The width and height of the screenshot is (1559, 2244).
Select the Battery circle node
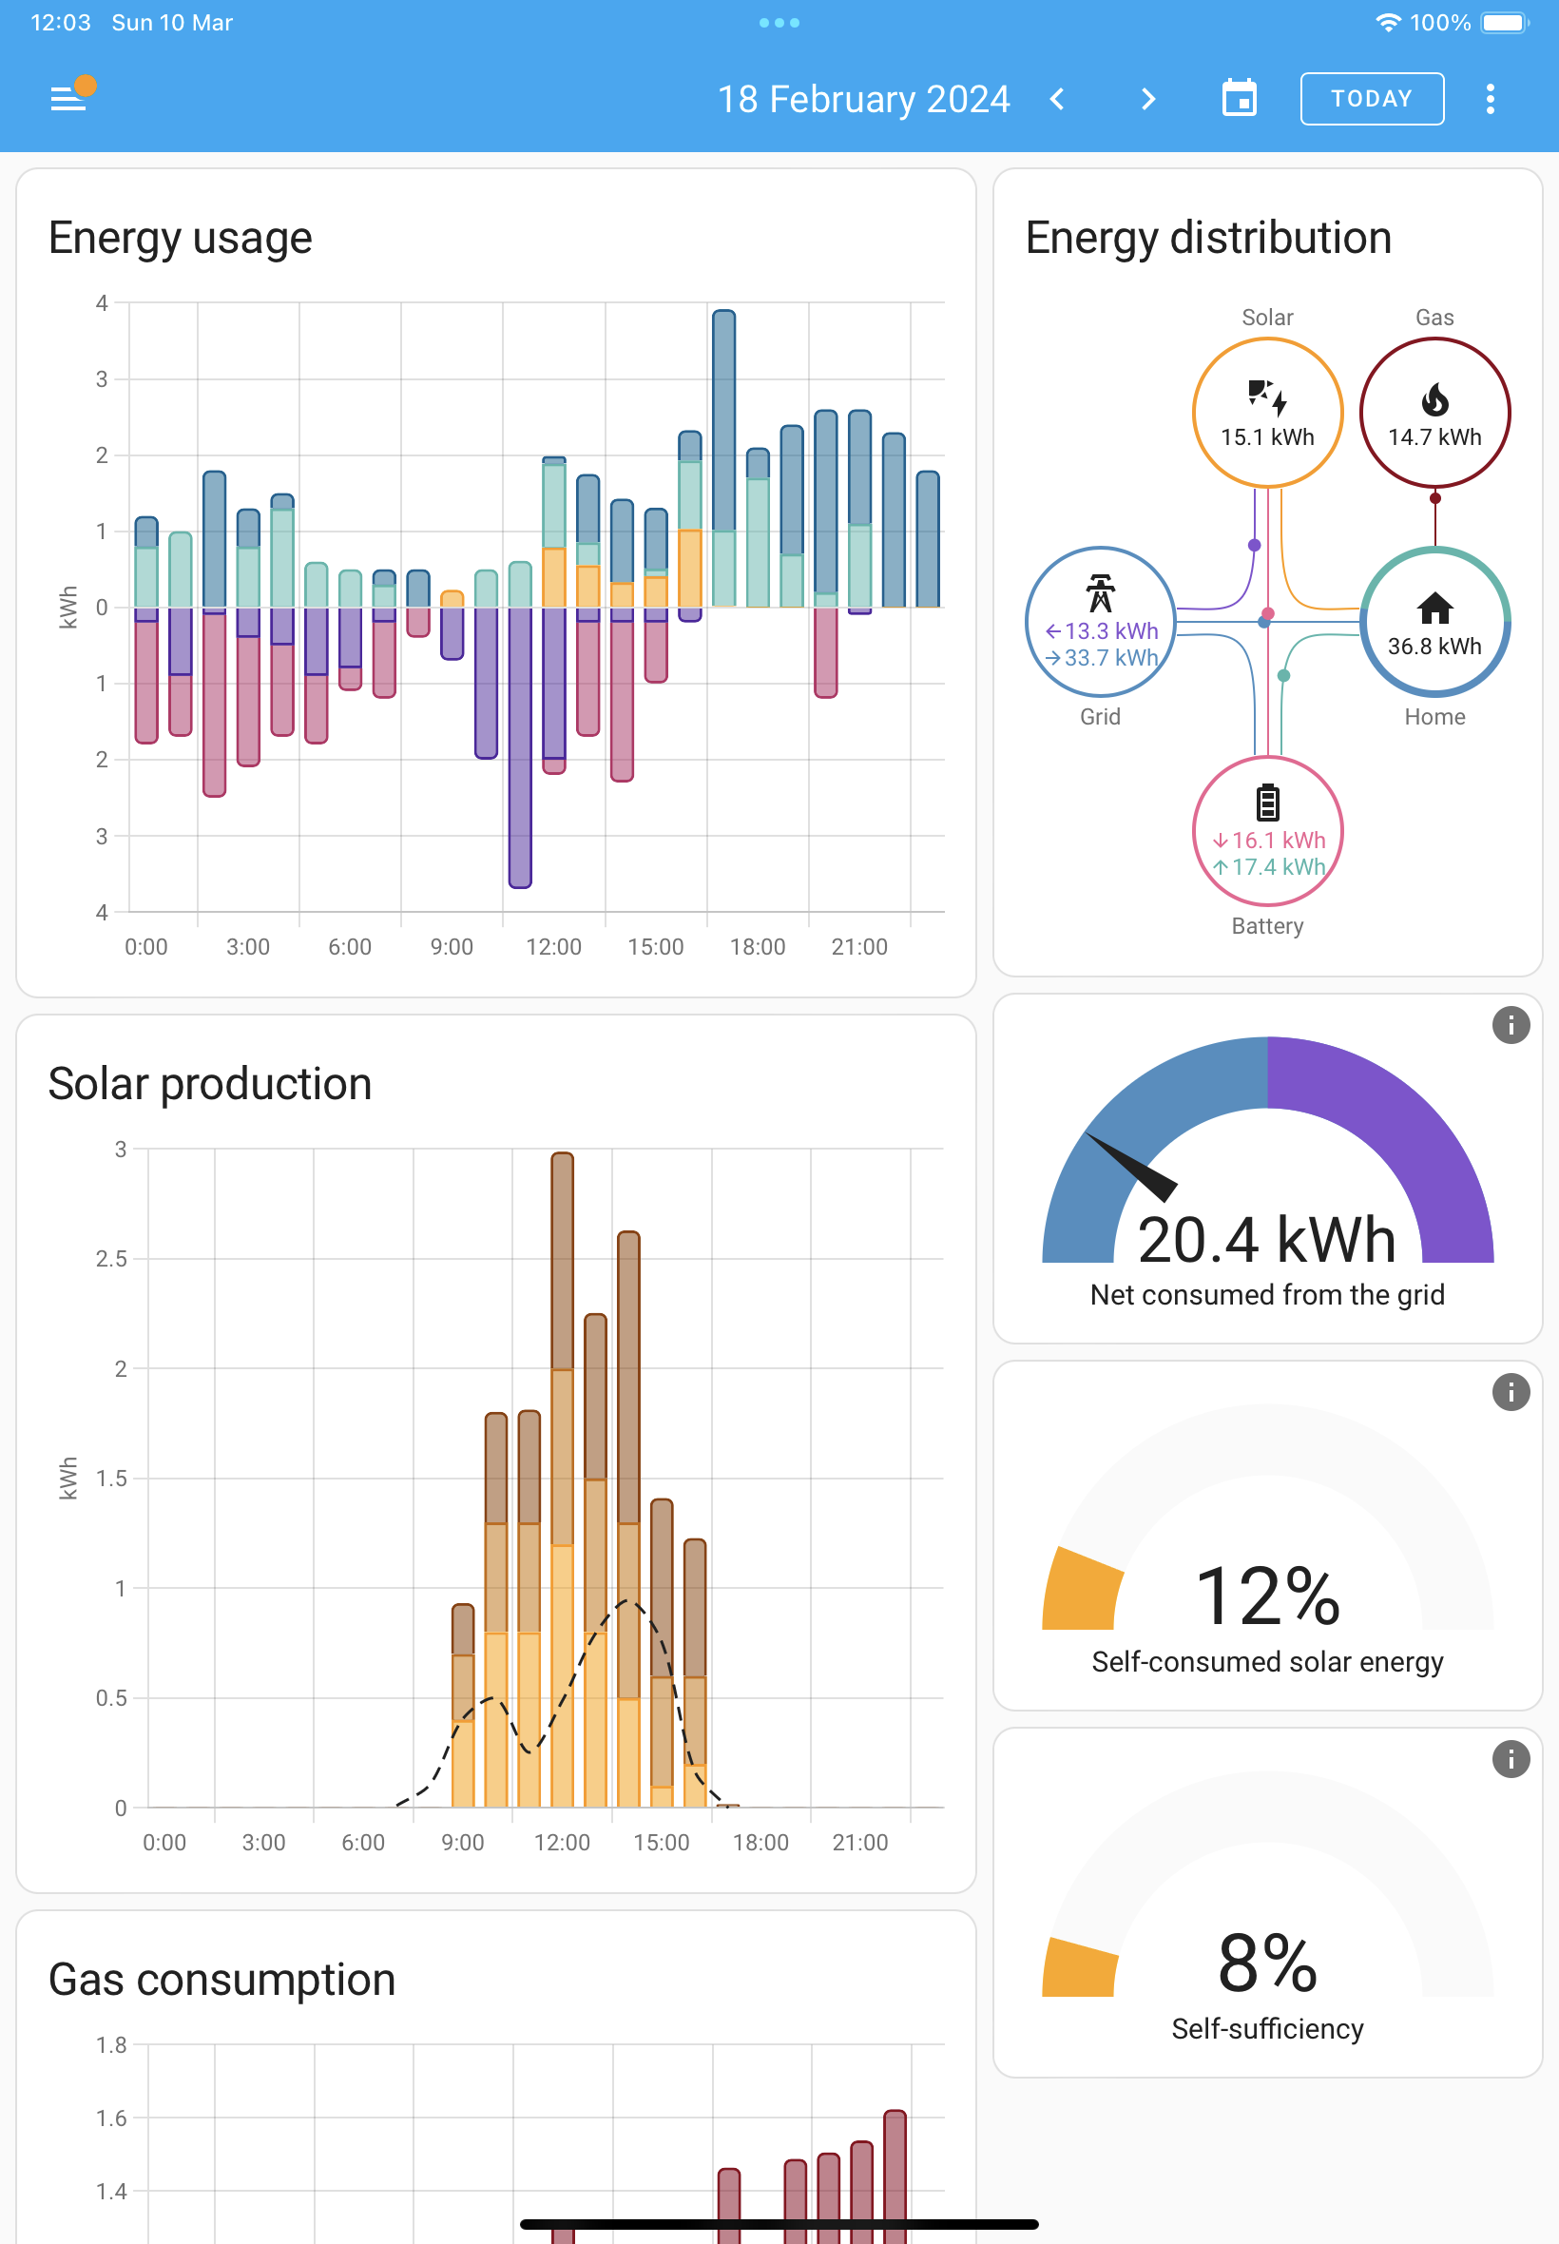click(1267, 830)
